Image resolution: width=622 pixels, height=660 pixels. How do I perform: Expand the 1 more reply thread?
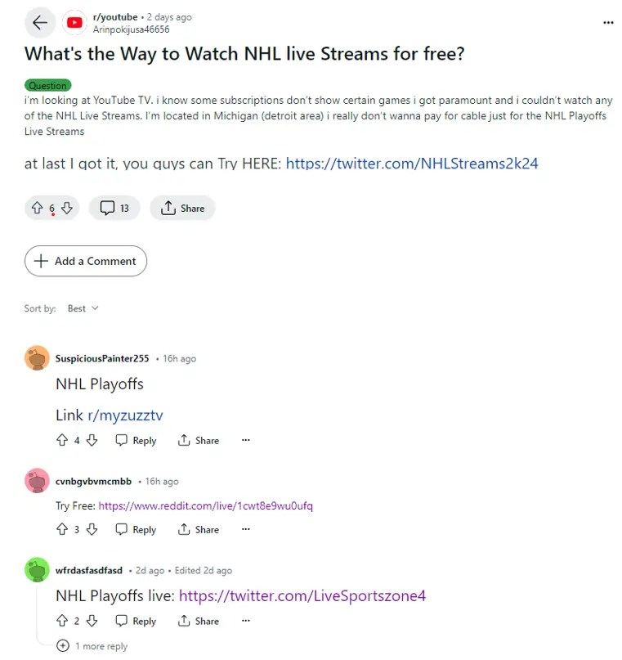pyautogui.click(x=92, y=646)
